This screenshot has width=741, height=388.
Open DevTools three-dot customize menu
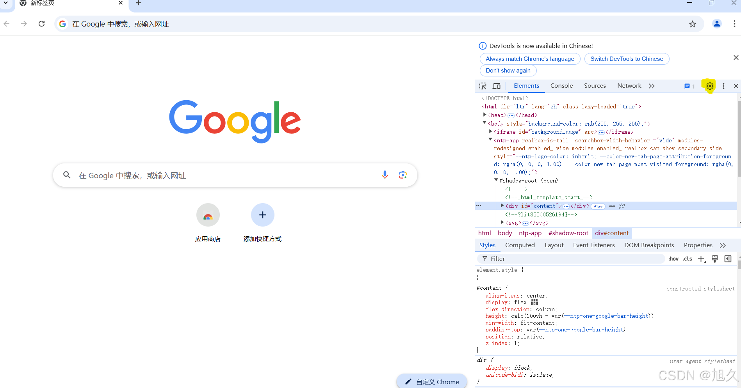click(723, 86)
